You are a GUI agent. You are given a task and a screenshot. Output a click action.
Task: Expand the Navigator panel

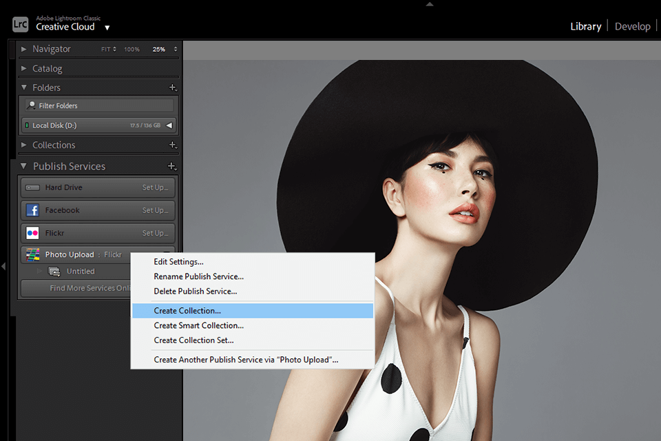(24, 49)
